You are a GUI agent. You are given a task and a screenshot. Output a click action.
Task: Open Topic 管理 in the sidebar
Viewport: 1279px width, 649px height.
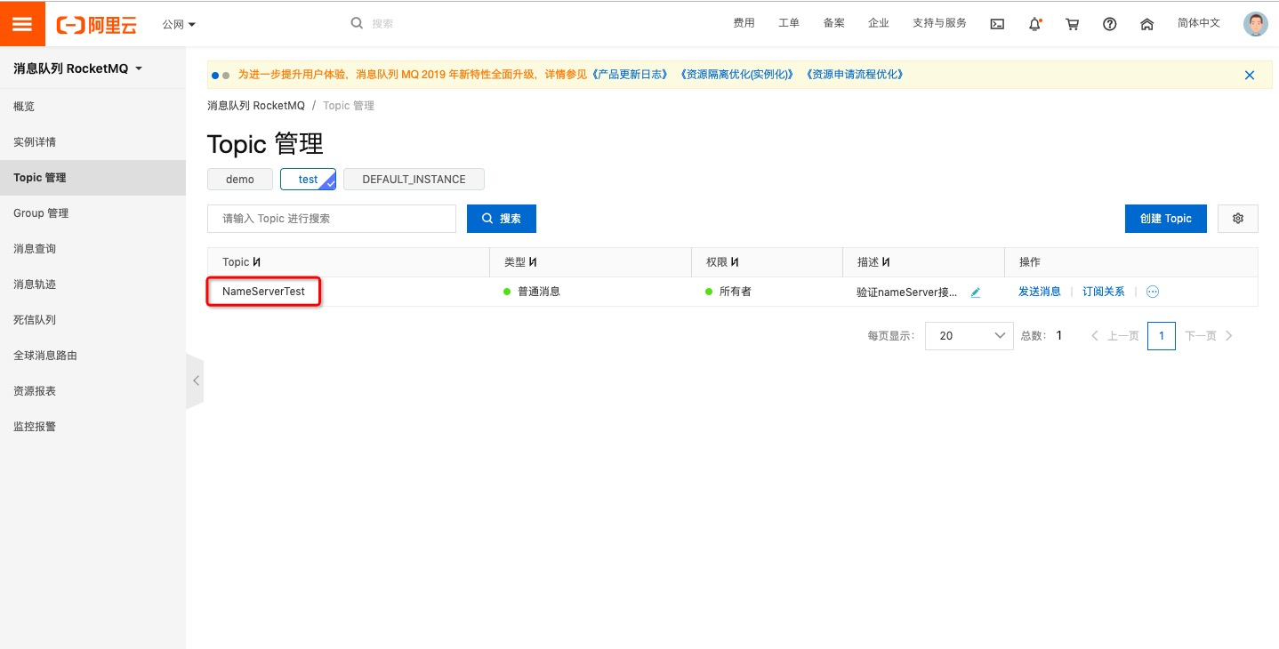click(x=93, y=178)
